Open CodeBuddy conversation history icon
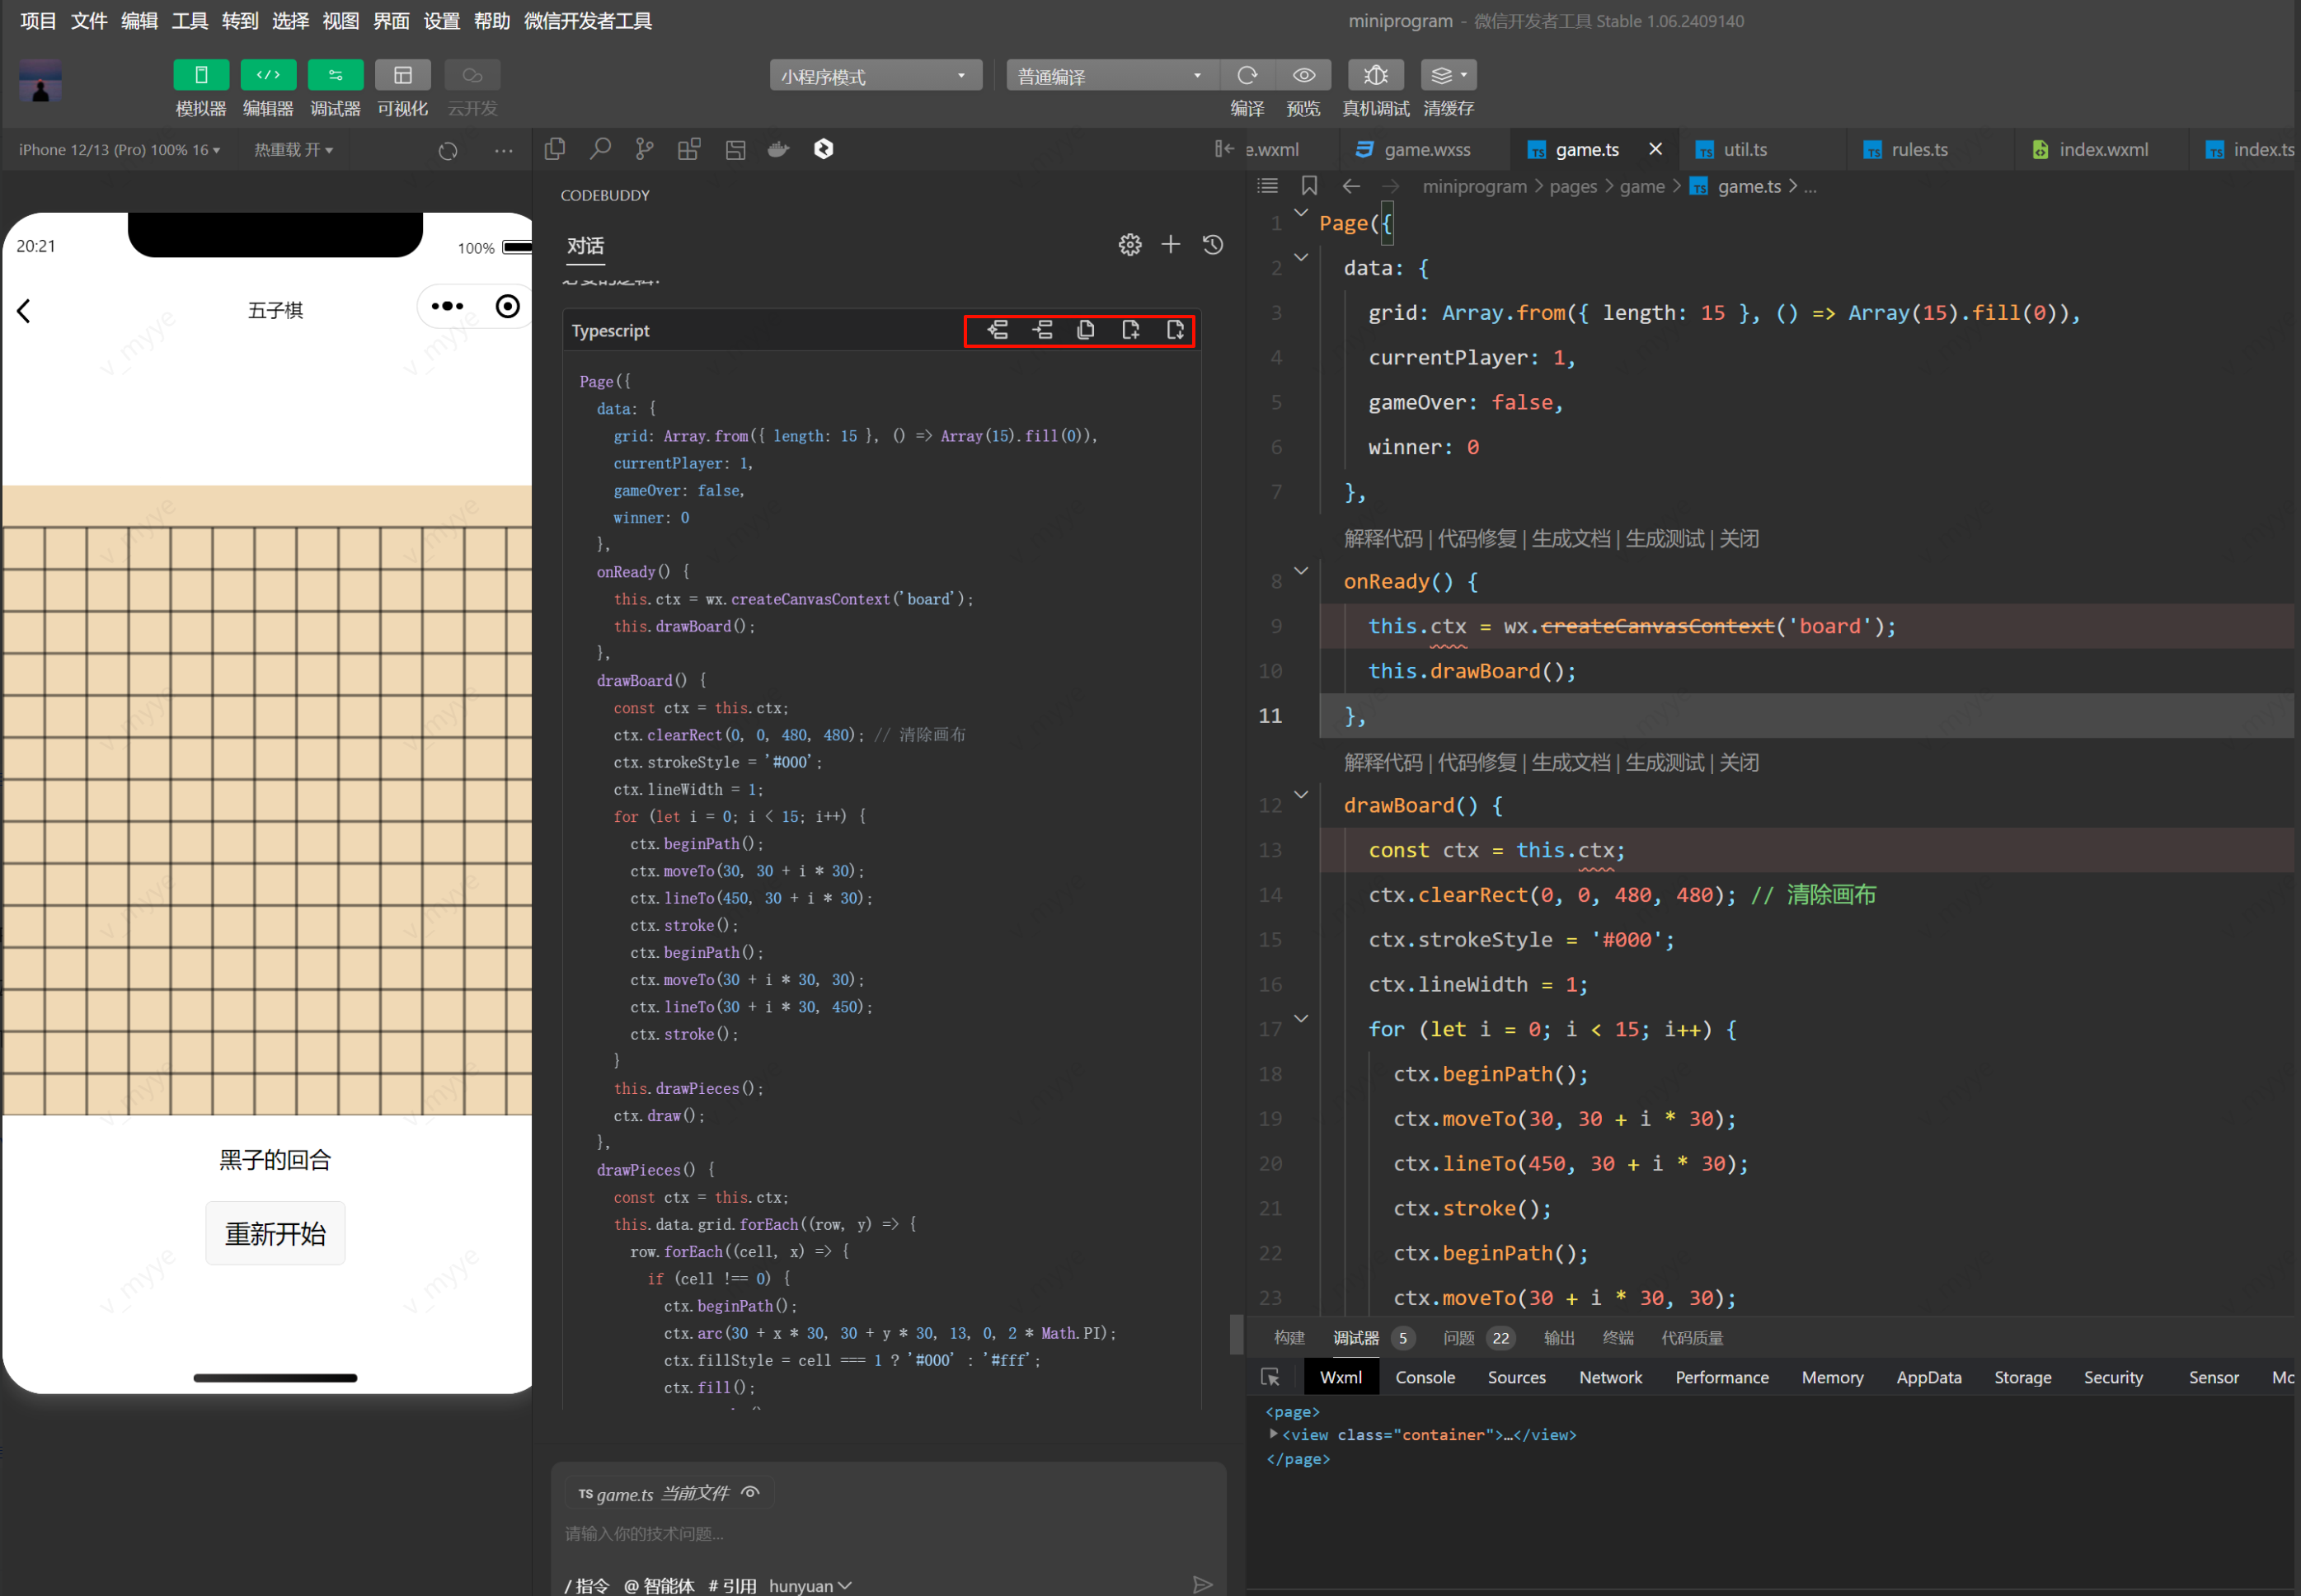Image resolution: width=2301 pixels, height=1596 pixels. coord(1213,245)
